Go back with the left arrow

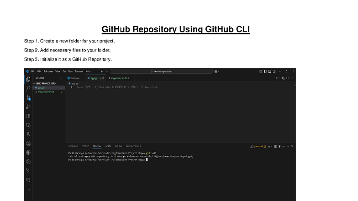pyautogui.click(x=102, y=71)
